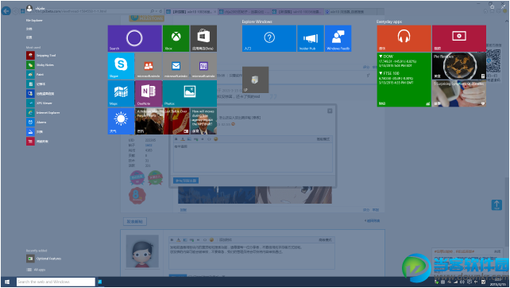510x288 pixels.
Task: Open the teal Photos tile
Action: click(x=190, y=94)
